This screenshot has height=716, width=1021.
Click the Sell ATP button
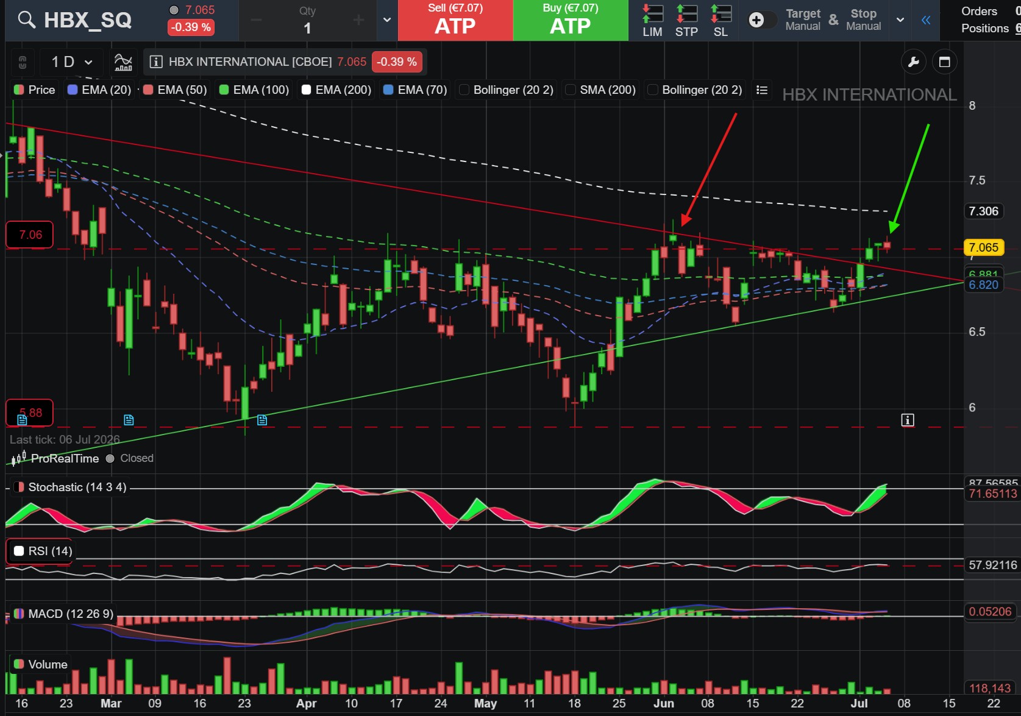pyautogui.click(x=455, y=20)
